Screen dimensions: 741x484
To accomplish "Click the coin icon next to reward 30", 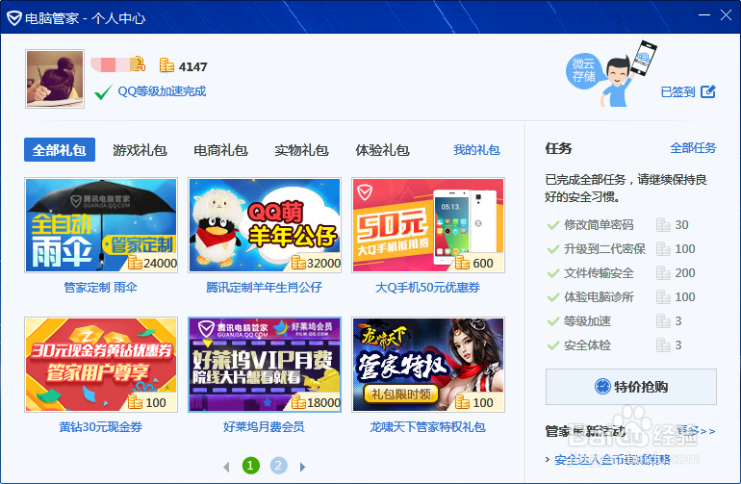I will pyautogui.click(x=663, y=224).
